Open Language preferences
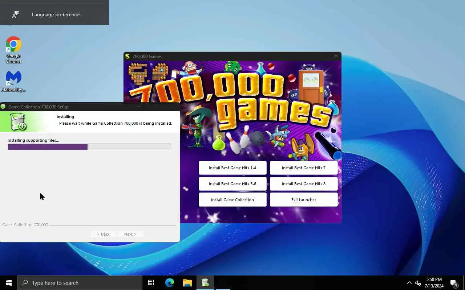The width and height of the screenshot is (465, 290). click(54, 14)
